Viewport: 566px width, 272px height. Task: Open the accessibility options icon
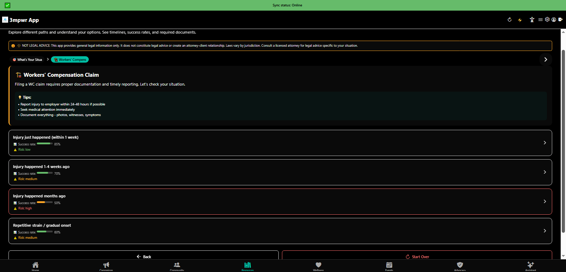pyautogui.click(x=532, y=20)
